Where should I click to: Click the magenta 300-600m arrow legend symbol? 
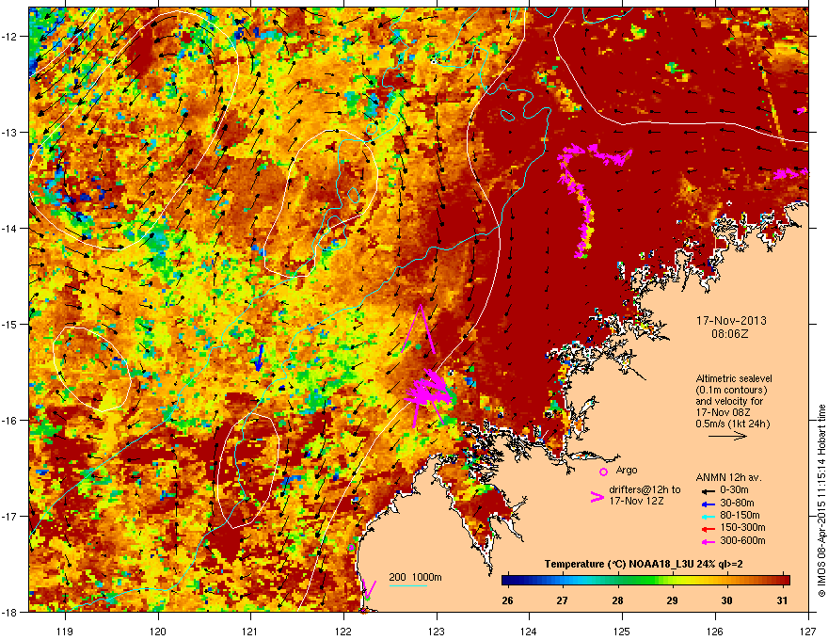tap(709, 542)
